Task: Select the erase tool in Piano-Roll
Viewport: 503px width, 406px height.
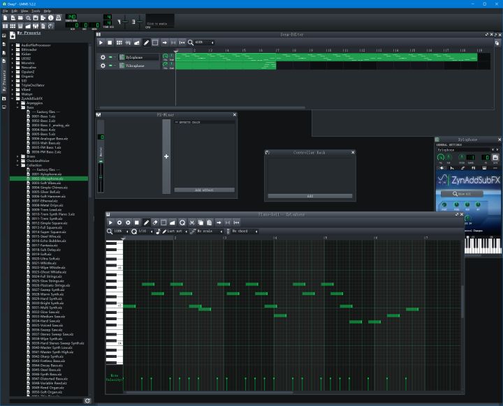Action: [x=154, y=223]
